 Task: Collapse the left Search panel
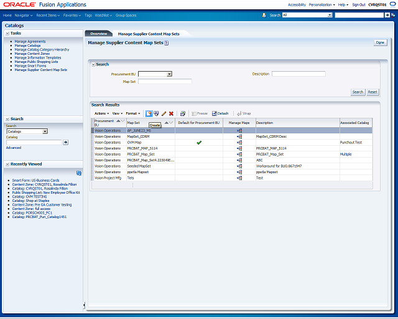point(7,119)
